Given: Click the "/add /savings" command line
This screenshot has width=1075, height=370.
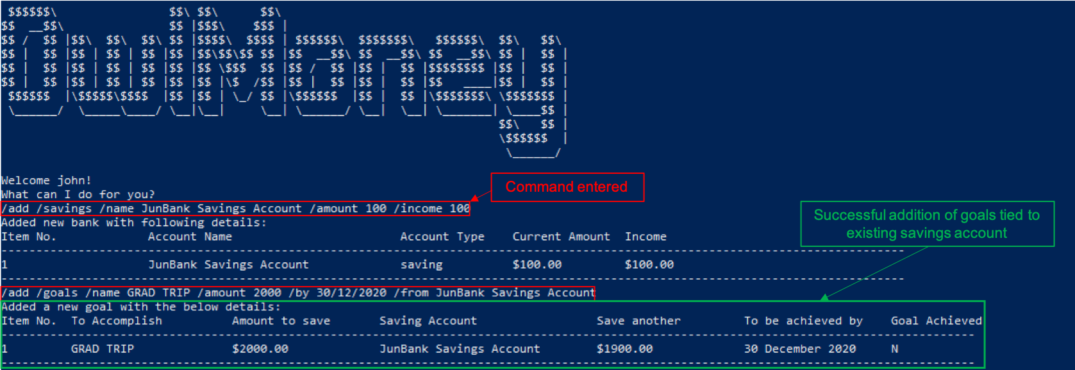Looking at the screenshot, I should click(x=235, y=208).
